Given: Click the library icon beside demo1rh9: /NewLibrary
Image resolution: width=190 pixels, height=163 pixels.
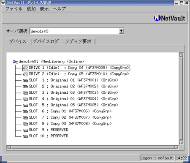Looking at the screenshot, I should 15,62.
